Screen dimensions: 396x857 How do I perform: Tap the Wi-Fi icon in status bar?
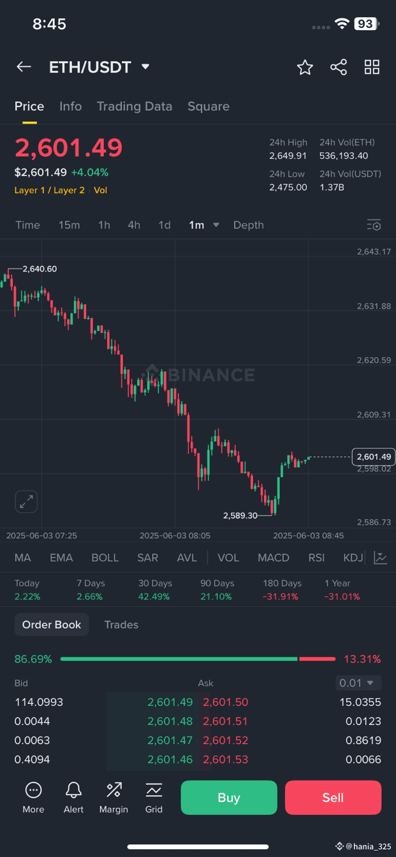click(x=342, y=24)
